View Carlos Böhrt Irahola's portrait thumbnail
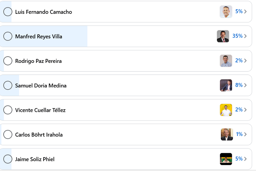This screenshot has width=256, height=171. click(x=227, y=134)
